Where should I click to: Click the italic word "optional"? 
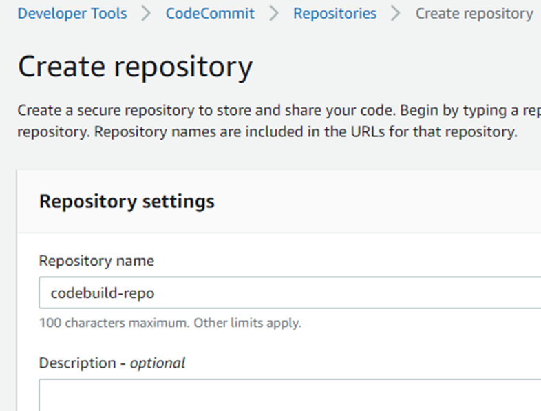click(160, 363)
